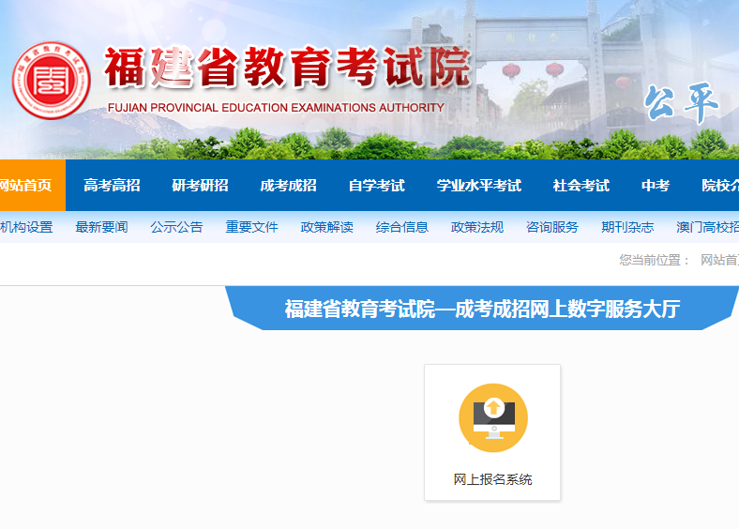The width and height of the screenshot is (739, 529).
Task: Open 重要文件 link
Action: click(251, 227)
